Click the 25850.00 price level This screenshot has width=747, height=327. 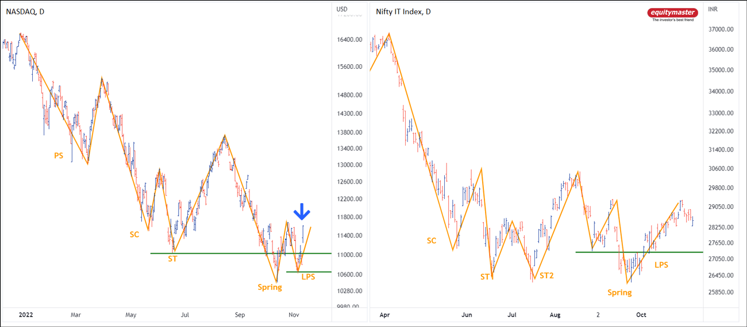tap(722, 293)
